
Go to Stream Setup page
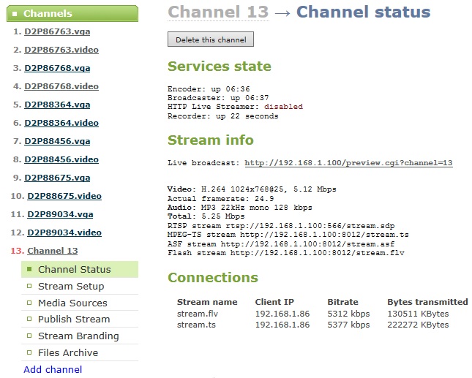pyautogui.click(x=71, y=287)
